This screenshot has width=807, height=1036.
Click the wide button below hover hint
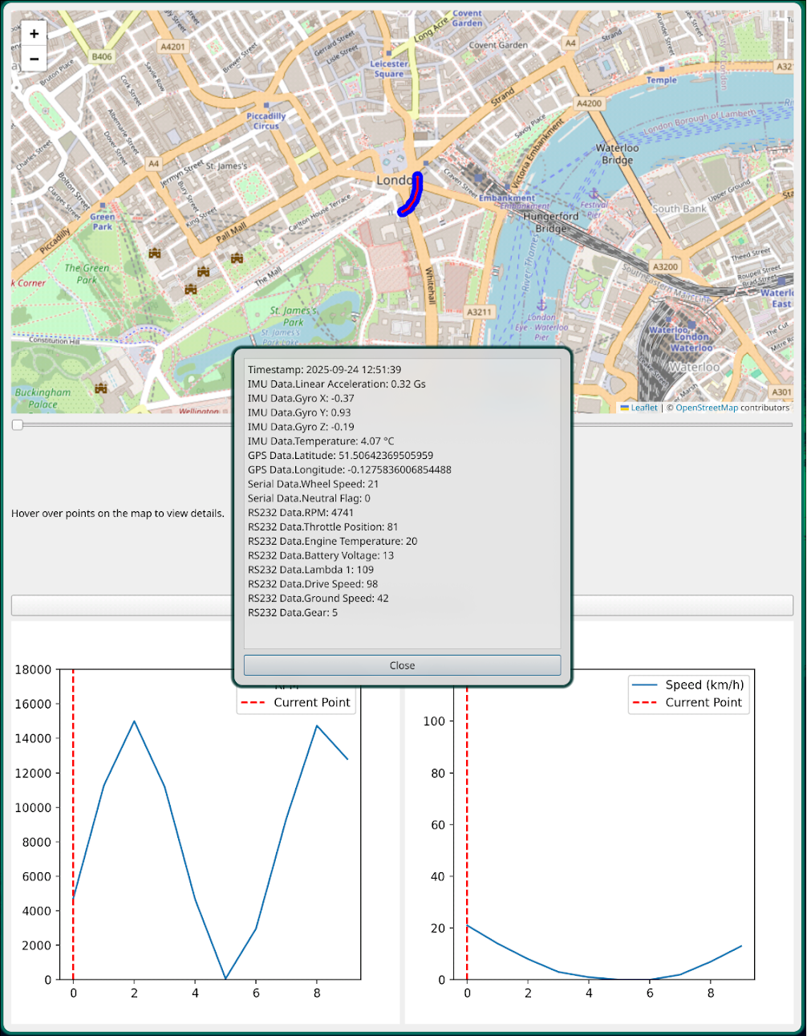coord(120,605)
